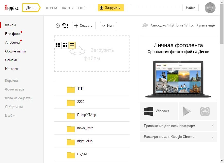Click the sort order shuffle icon
The height and width of the screenshot is (163, 224).
tap(65, 25)
